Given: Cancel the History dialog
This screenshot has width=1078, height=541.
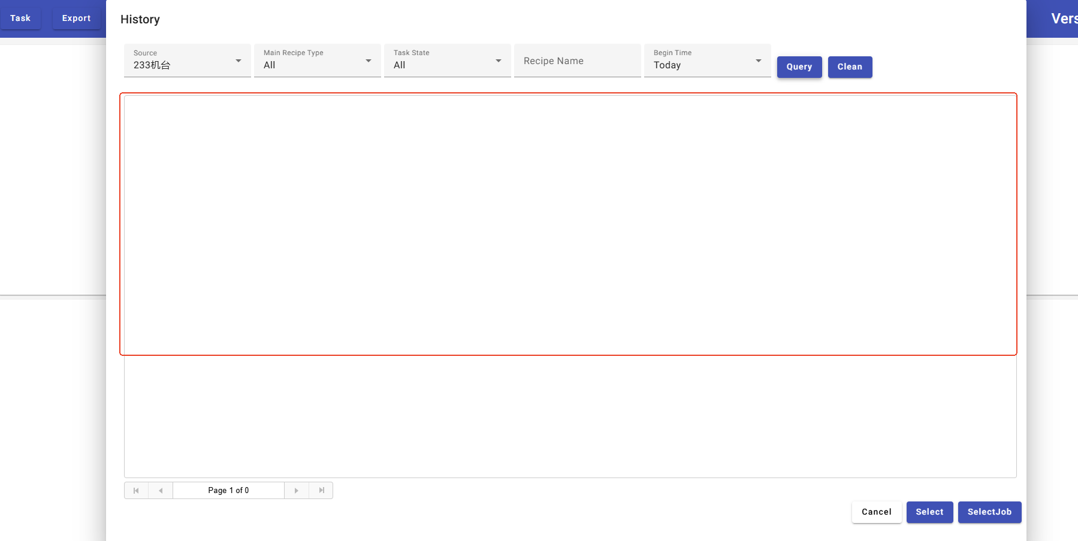Looking at the screenshot, I should click(x=877, y=512).
